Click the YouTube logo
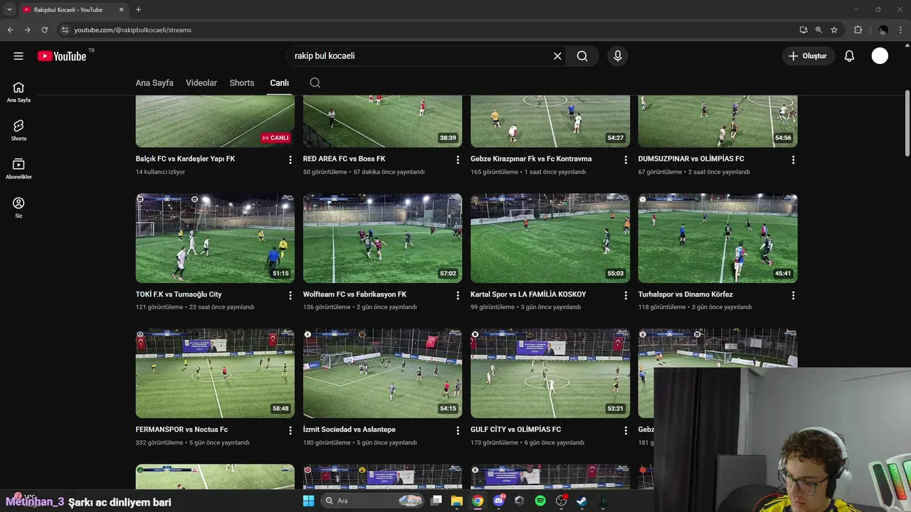Image resolution: width=911 pixels, height=512 pixels. point(63,56)
